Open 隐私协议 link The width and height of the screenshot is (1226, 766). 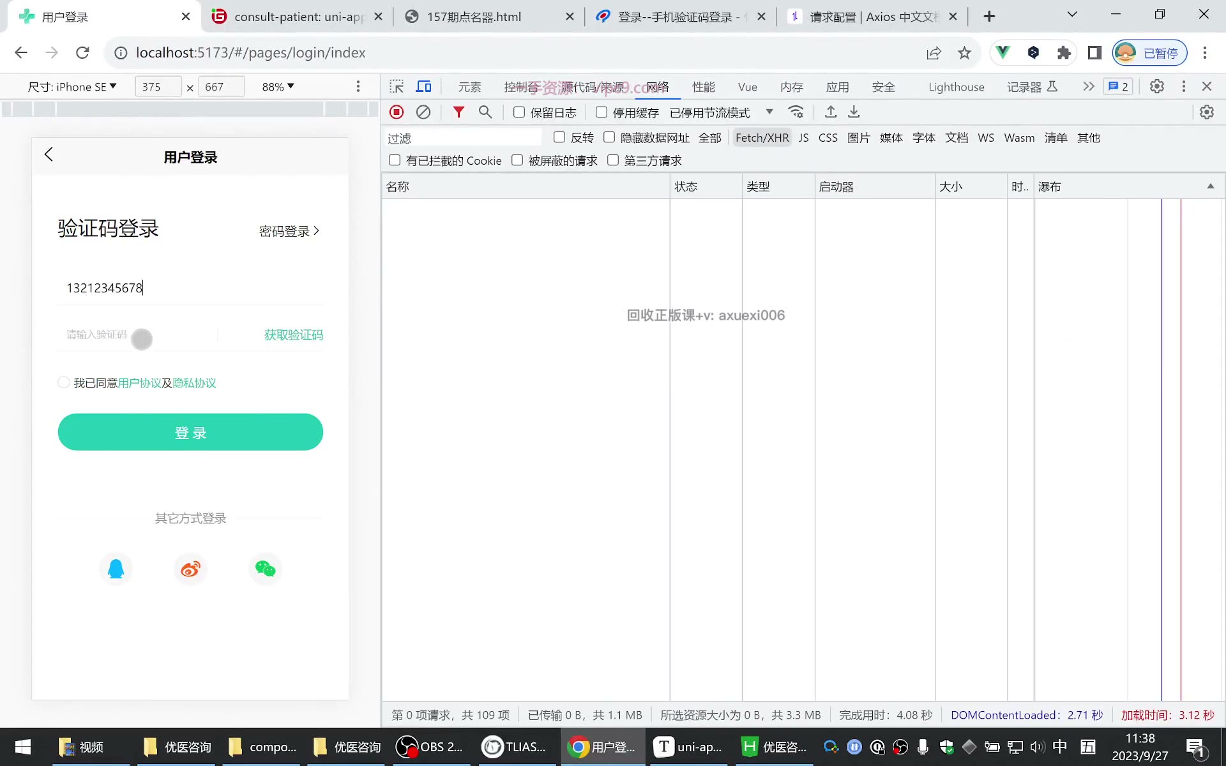pos(194,383)
